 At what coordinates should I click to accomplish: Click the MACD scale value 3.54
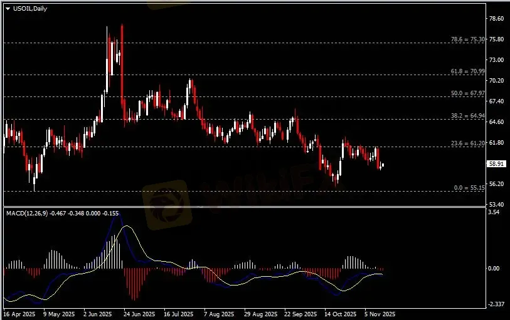pyautogui.click(x=494, y=212)
